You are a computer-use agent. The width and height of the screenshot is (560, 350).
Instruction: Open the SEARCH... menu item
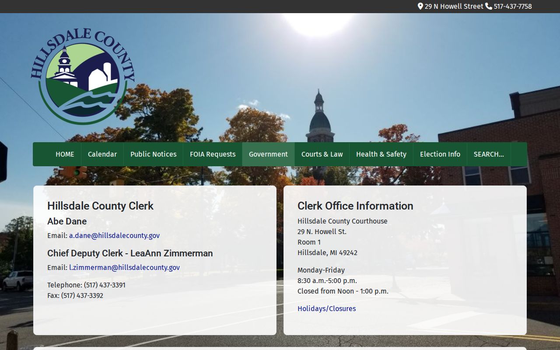pyautogui.click(x=489, y=154)
